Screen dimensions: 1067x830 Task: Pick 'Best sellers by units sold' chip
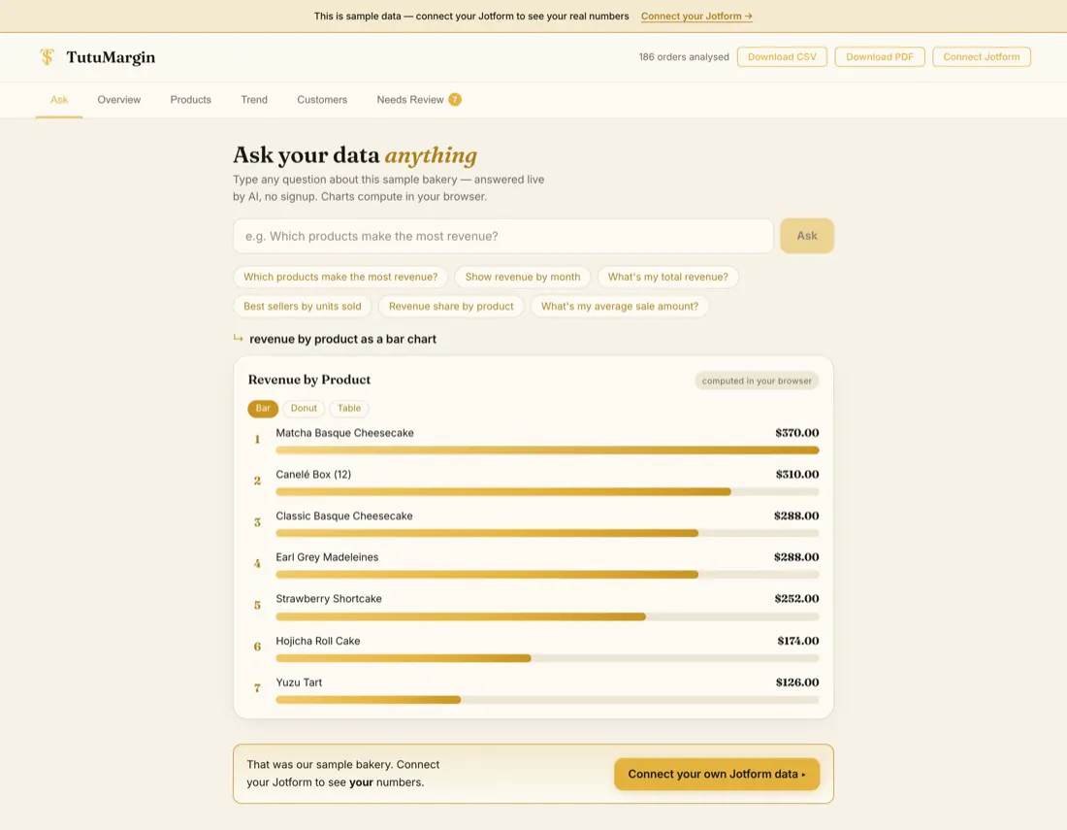click(302, 307)
